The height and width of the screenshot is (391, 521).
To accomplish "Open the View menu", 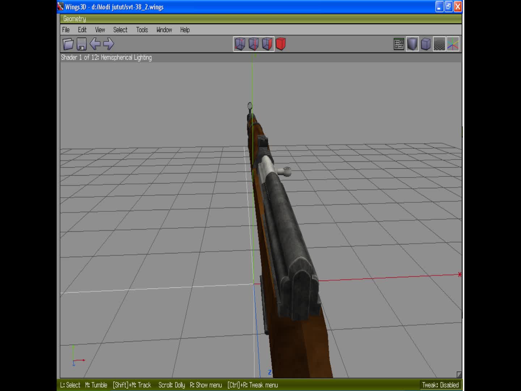I will (100, 30).
